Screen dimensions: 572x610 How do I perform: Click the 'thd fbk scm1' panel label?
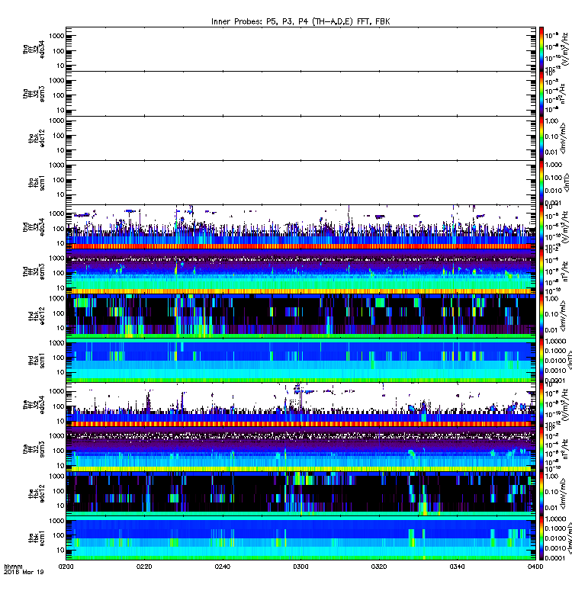coord(37,360)
